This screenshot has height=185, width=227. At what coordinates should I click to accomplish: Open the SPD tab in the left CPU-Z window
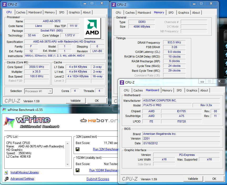coord(62,12)
